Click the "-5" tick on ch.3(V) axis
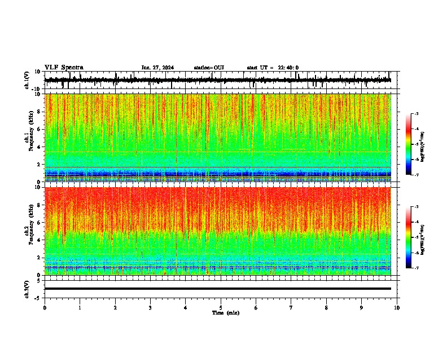The height and width of the screenshot is (345, 447). [x=37, y=298]
